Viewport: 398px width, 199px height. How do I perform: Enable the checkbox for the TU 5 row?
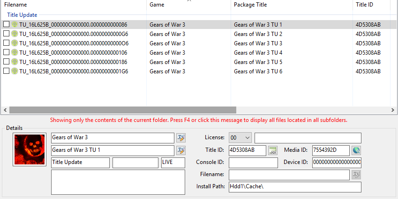tap(6, 62)
